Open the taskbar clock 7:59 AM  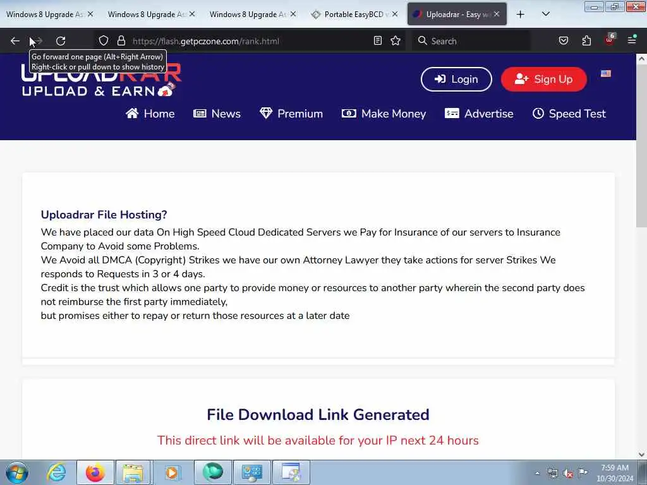point(615,473)
